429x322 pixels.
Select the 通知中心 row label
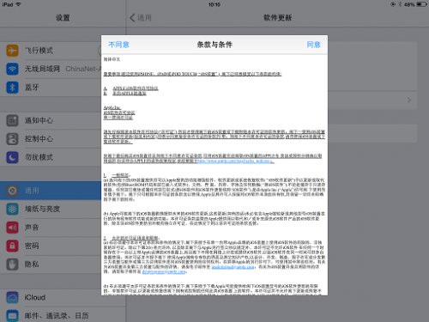click(x=39, y=120)
